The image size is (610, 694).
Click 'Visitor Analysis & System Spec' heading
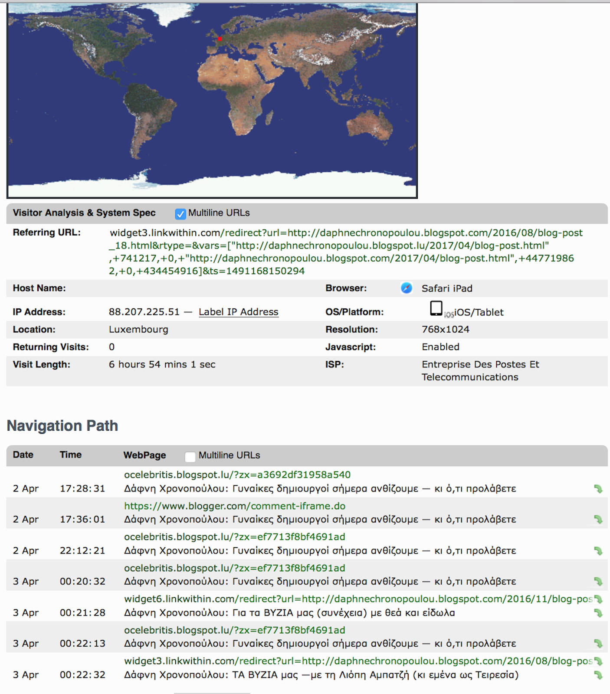point(84,213)
